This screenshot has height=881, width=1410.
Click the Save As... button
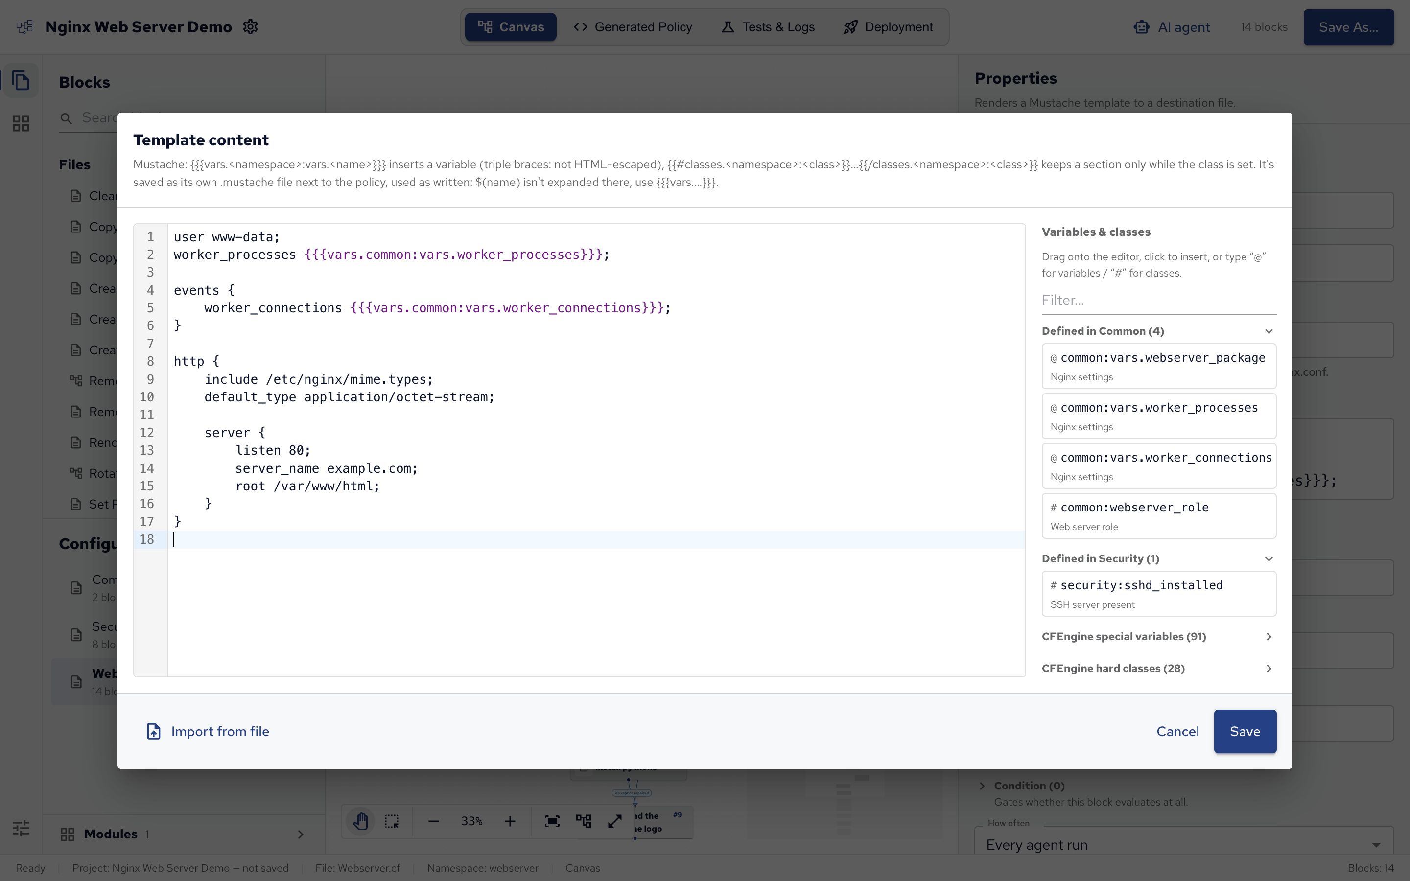pyautogui.click(x=1348, y=27)
